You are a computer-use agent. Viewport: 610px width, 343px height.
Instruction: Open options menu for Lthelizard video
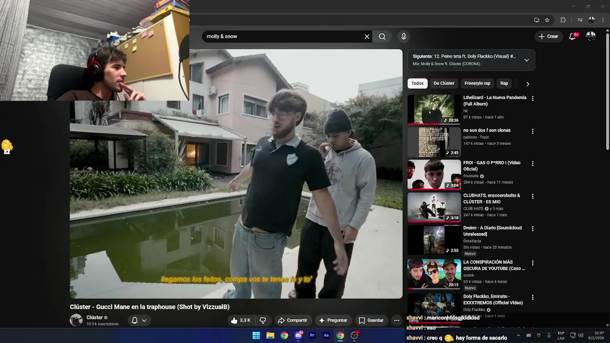pos(533,99)
